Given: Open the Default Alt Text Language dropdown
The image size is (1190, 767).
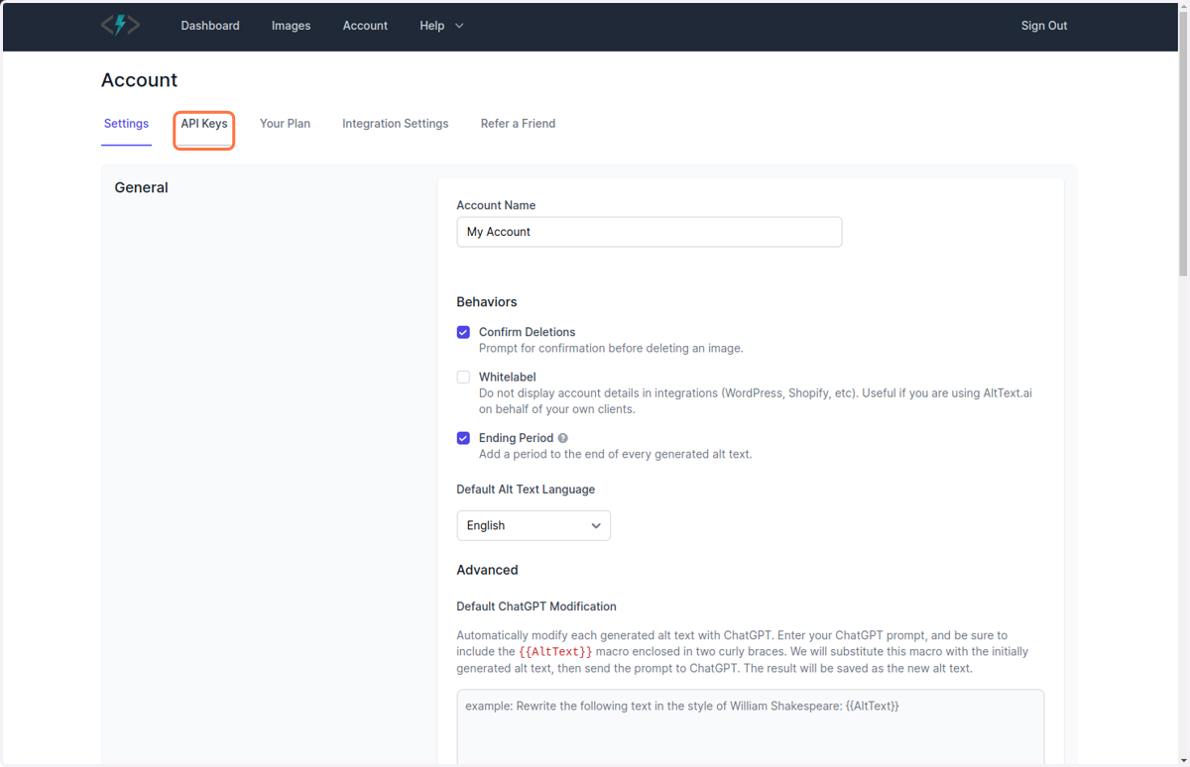Looking at the screenshot, I should (534, 525).
